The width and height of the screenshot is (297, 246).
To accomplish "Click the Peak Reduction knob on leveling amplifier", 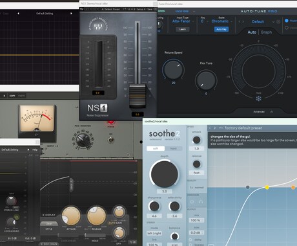I will (x=83, y=140).
